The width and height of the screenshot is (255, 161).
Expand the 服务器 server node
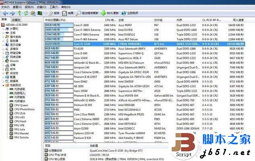click(x=3, y=41)
